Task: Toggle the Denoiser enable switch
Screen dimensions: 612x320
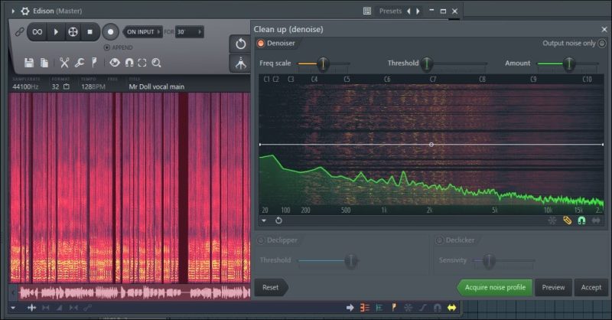Action: point(260,43)
